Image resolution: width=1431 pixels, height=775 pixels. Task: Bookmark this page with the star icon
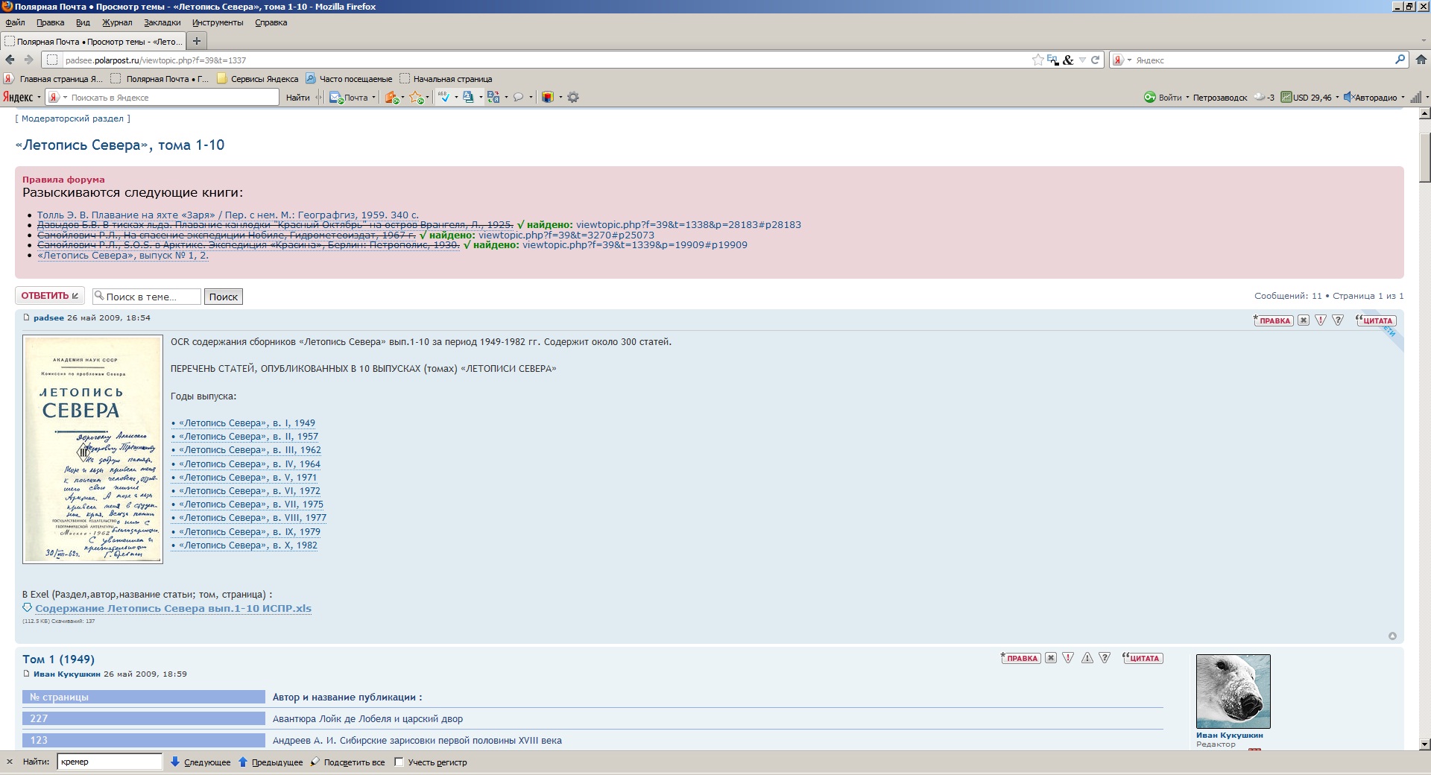(1037, 60)
